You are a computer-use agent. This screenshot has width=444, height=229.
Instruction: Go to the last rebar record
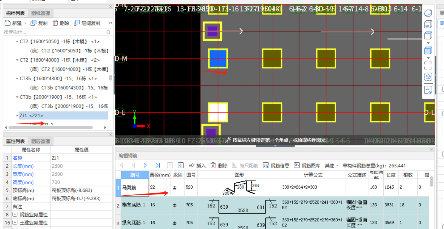pos(157,165)
